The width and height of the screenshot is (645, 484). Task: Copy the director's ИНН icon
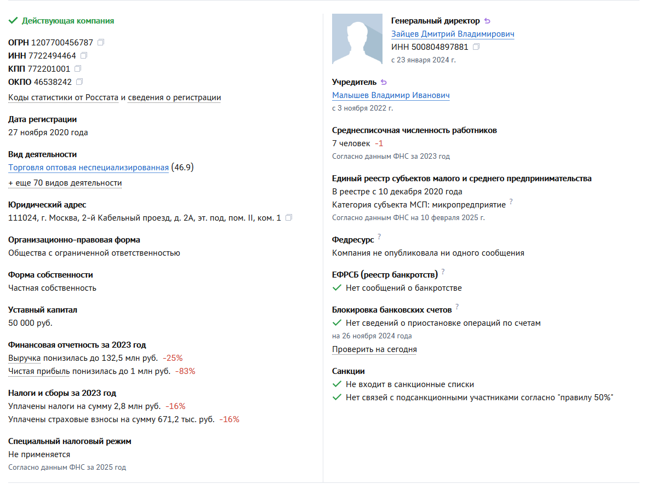[x=476, y=47]
